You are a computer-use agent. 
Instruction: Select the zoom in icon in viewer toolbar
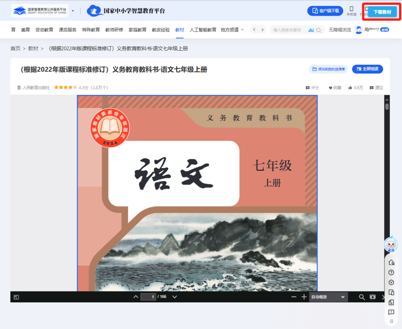pos(304,297)
